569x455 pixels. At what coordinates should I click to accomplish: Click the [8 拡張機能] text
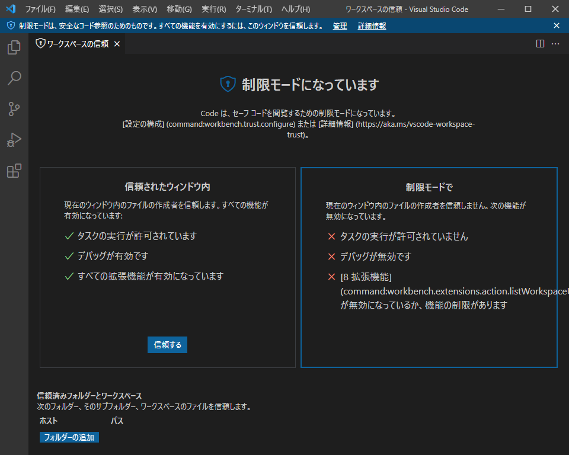click(366, 277)
